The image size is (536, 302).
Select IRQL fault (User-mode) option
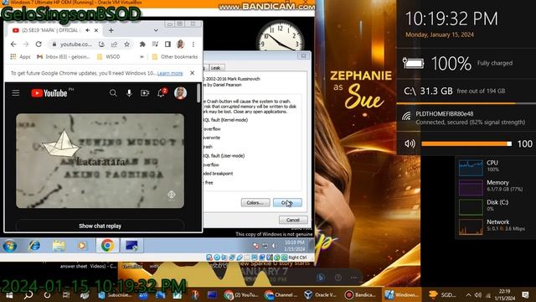coord(224,155)
